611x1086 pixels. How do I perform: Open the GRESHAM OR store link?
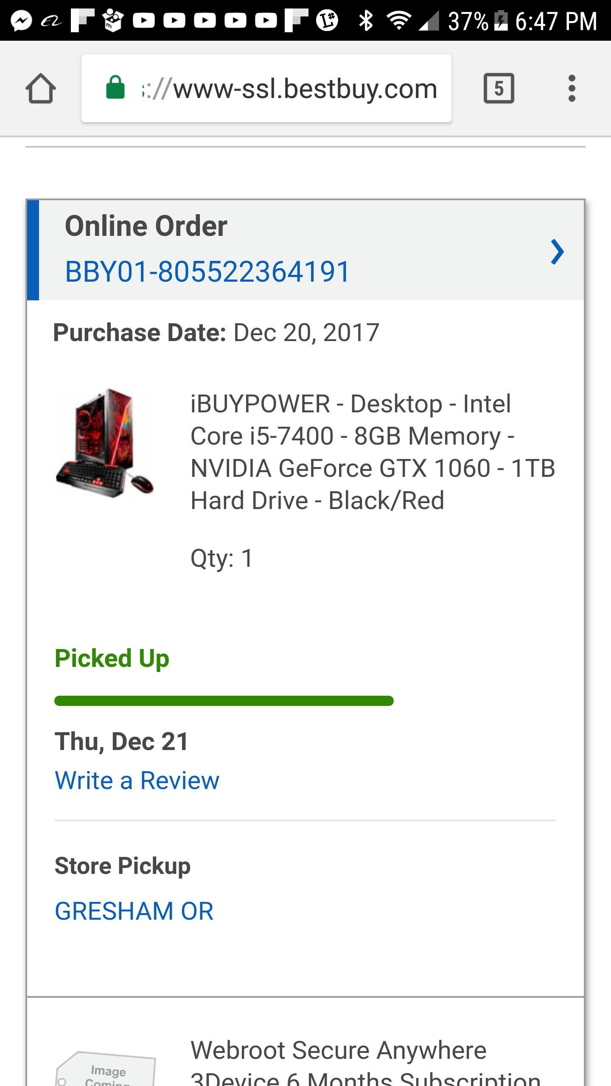[x=134, y=911]
